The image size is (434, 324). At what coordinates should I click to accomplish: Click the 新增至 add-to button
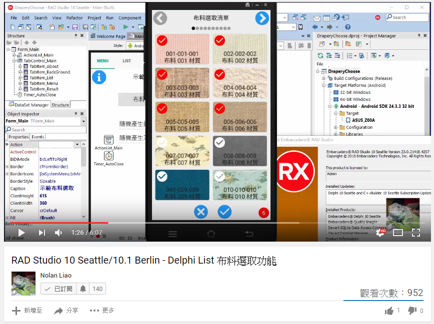coord(27,311)
